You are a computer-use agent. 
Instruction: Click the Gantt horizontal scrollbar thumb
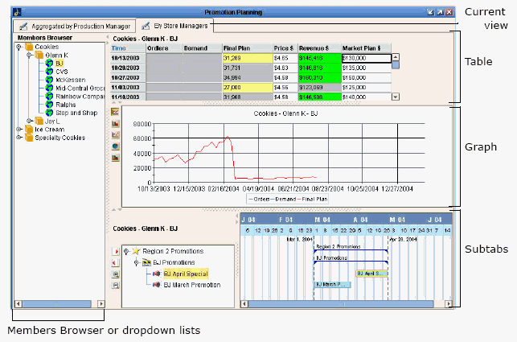pyautogui.click(x=341, y=303)
